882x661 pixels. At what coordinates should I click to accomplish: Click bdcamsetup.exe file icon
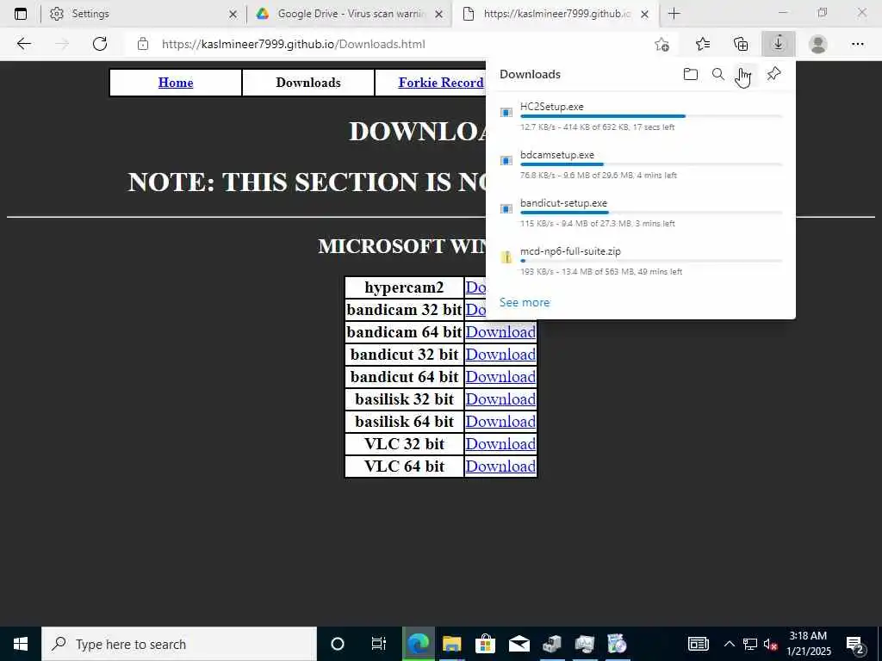(x=506, y=161)
